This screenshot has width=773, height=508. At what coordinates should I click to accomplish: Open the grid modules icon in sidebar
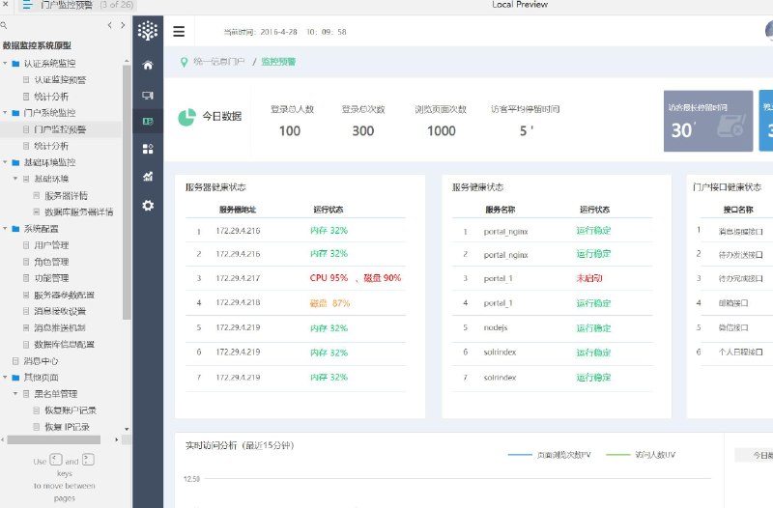coord(148,149)
